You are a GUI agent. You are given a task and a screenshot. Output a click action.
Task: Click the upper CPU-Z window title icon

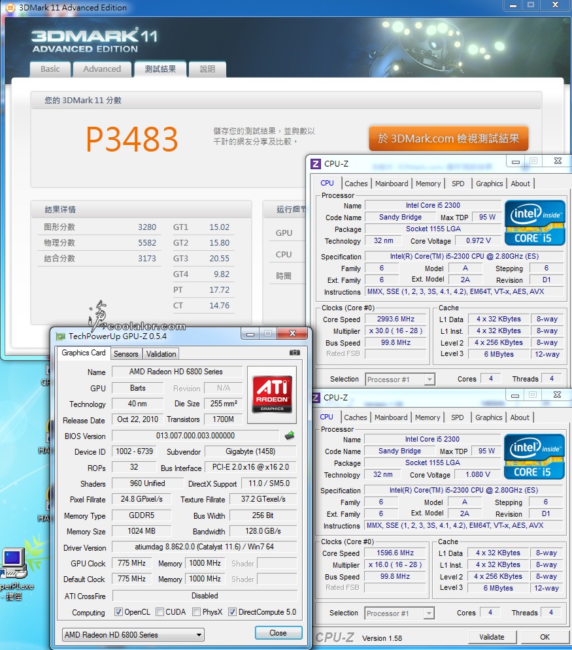tap(316, 164)
